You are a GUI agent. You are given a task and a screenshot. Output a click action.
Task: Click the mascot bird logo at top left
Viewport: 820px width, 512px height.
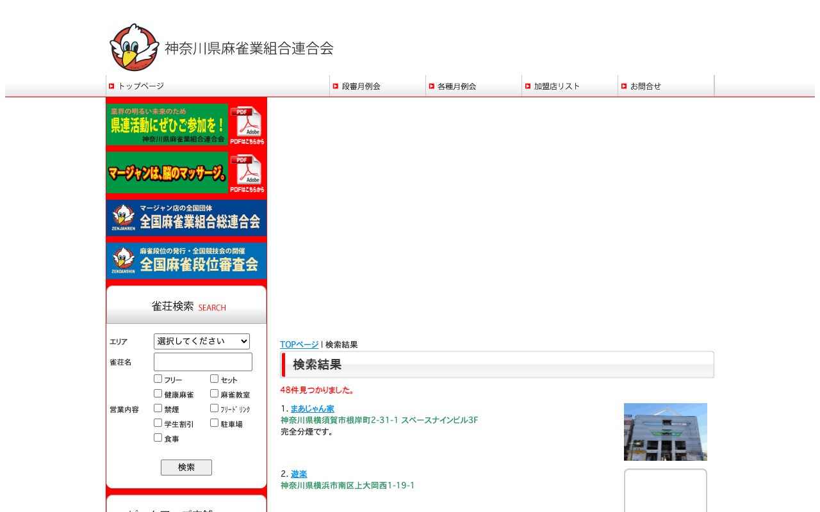[134, 47]
